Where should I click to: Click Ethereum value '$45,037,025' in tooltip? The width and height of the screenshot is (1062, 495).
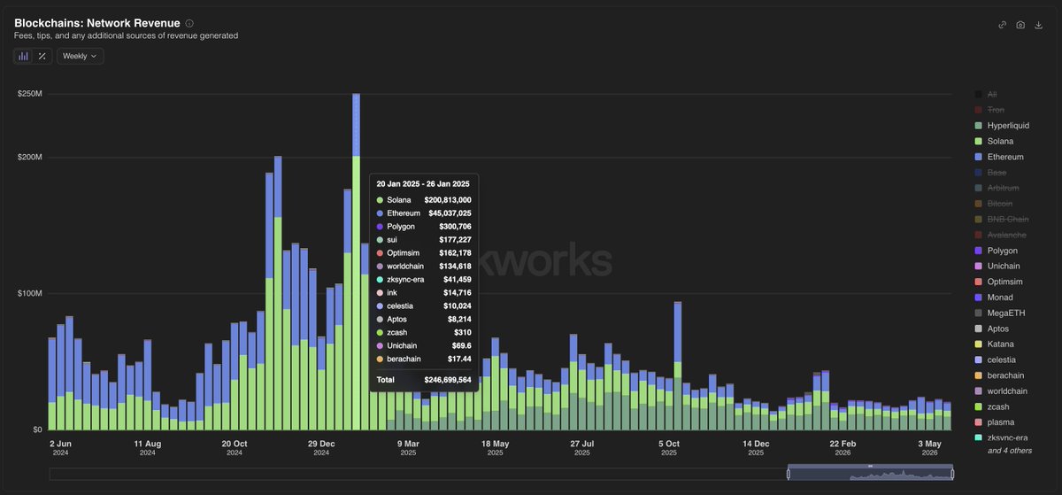point(450,213)
